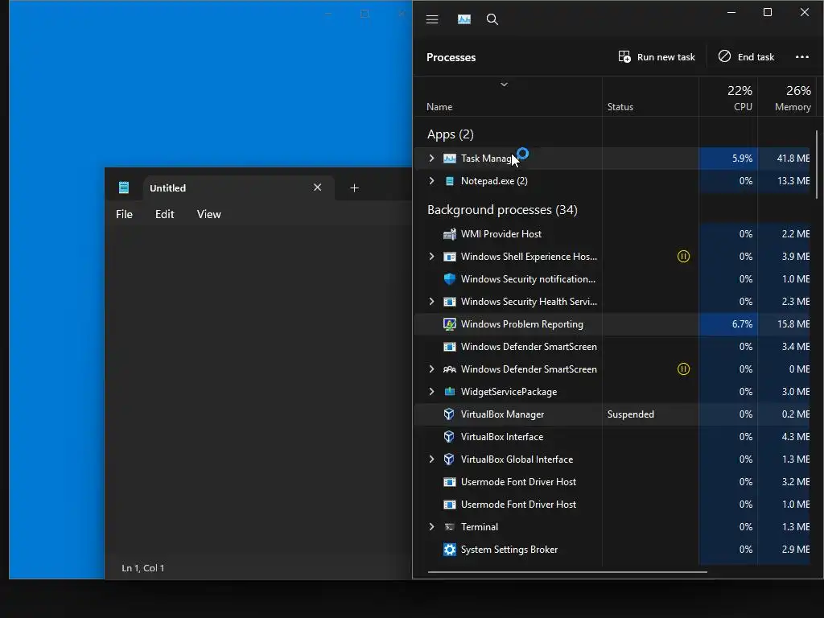Expand VirtualBox Global Interface row

pos(431,459)
